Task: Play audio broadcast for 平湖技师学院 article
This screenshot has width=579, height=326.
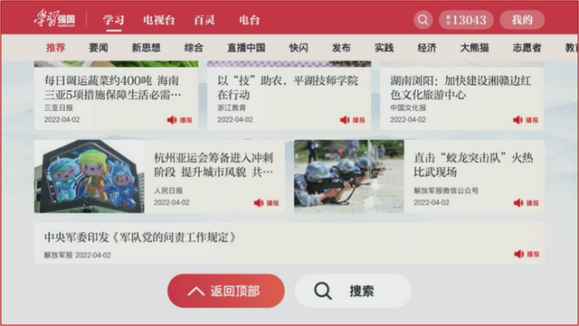Action: (x=353, y=120)
